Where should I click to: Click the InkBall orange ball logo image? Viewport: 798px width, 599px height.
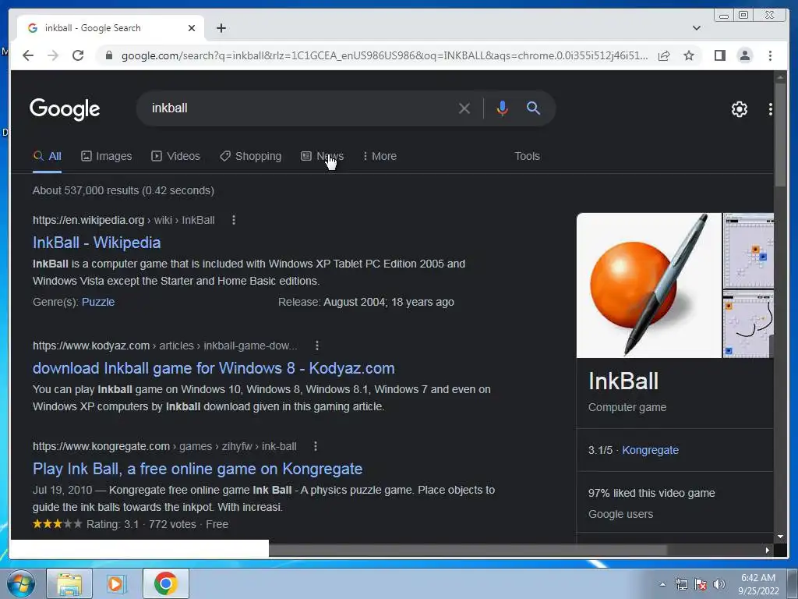tap(649, 285)
